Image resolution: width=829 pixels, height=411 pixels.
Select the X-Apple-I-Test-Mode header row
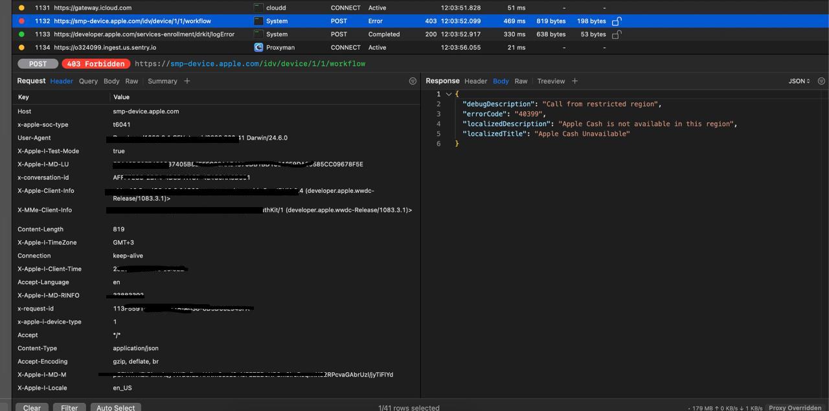point(216,151)
